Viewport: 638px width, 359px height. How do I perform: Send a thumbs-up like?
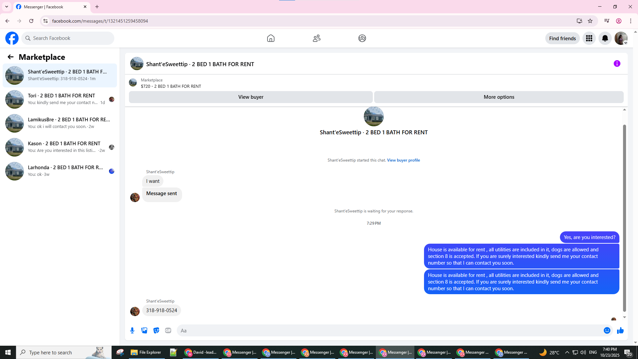point(620,330)
